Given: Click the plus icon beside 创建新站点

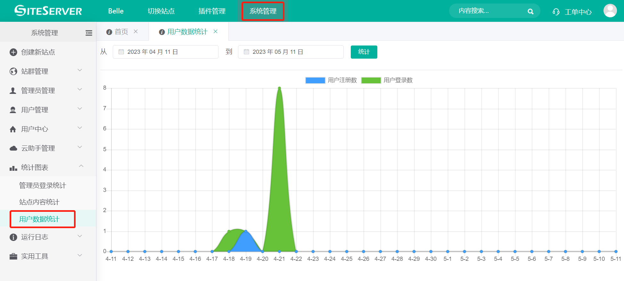Looking at the screenshot, I should click(x=13, y=52).
